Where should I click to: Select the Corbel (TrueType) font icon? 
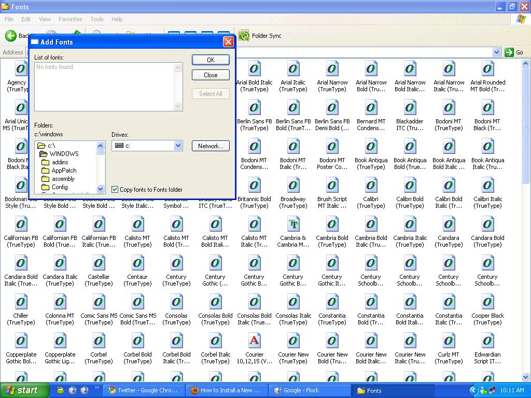pyautogui.click(x=99, y=341)
